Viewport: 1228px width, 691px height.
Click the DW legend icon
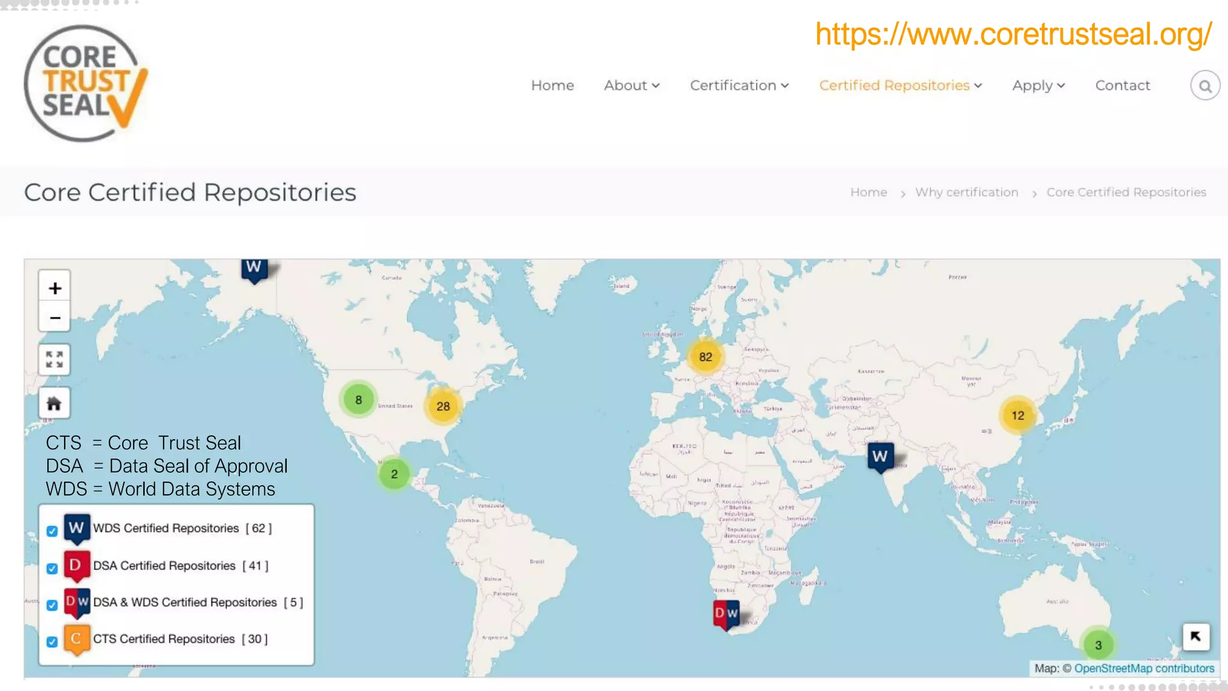[77, 602]
